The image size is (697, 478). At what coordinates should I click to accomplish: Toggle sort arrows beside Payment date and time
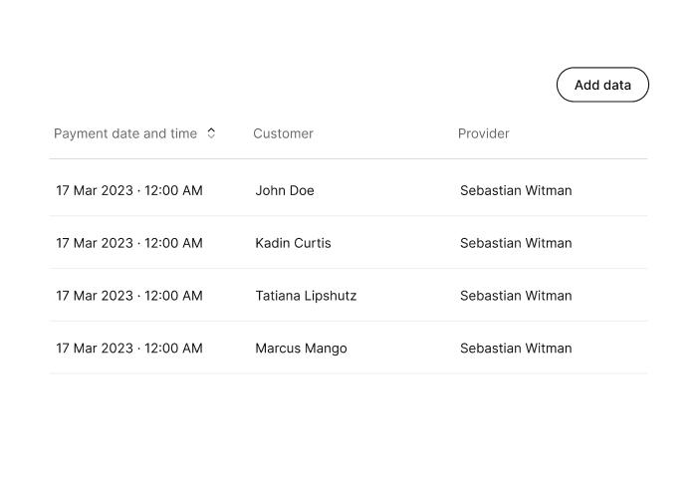click(211, 133)
